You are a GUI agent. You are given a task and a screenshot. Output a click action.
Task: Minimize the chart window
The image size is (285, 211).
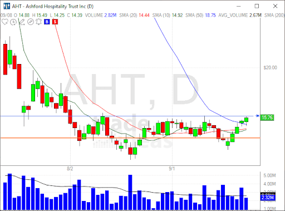pos(239,6)
